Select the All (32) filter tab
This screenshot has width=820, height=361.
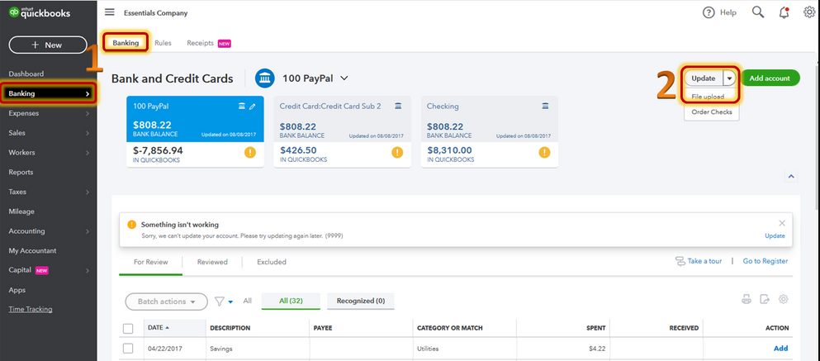(292, 302)
